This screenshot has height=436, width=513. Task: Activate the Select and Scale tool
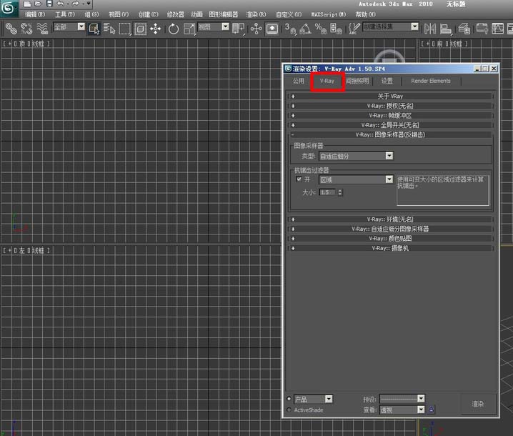(x=189, y=29)
